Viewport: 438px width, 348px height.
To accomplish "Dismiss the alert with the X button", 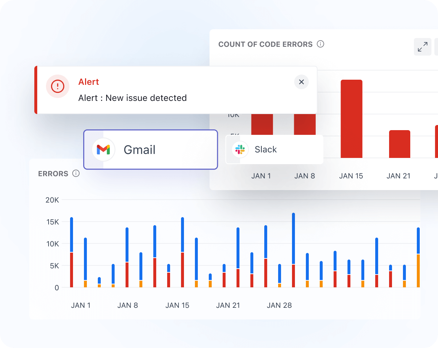I will click(301, 82).
